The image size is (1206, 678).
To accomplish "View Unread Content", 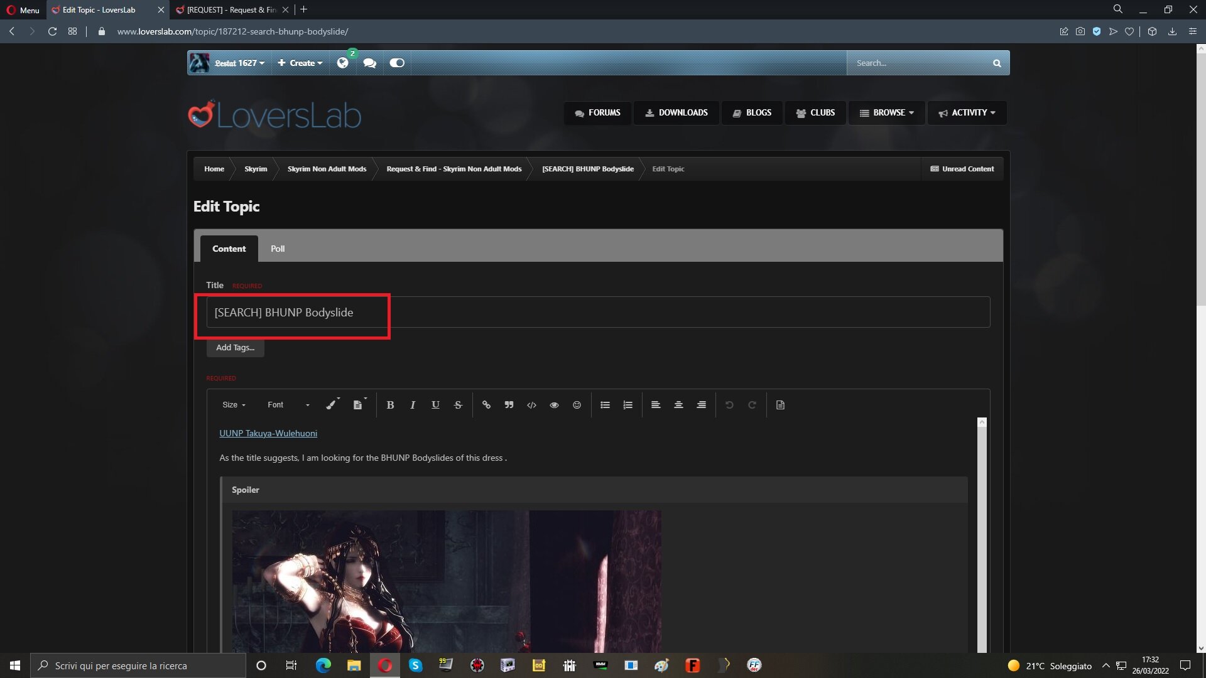I will (962, 169).
